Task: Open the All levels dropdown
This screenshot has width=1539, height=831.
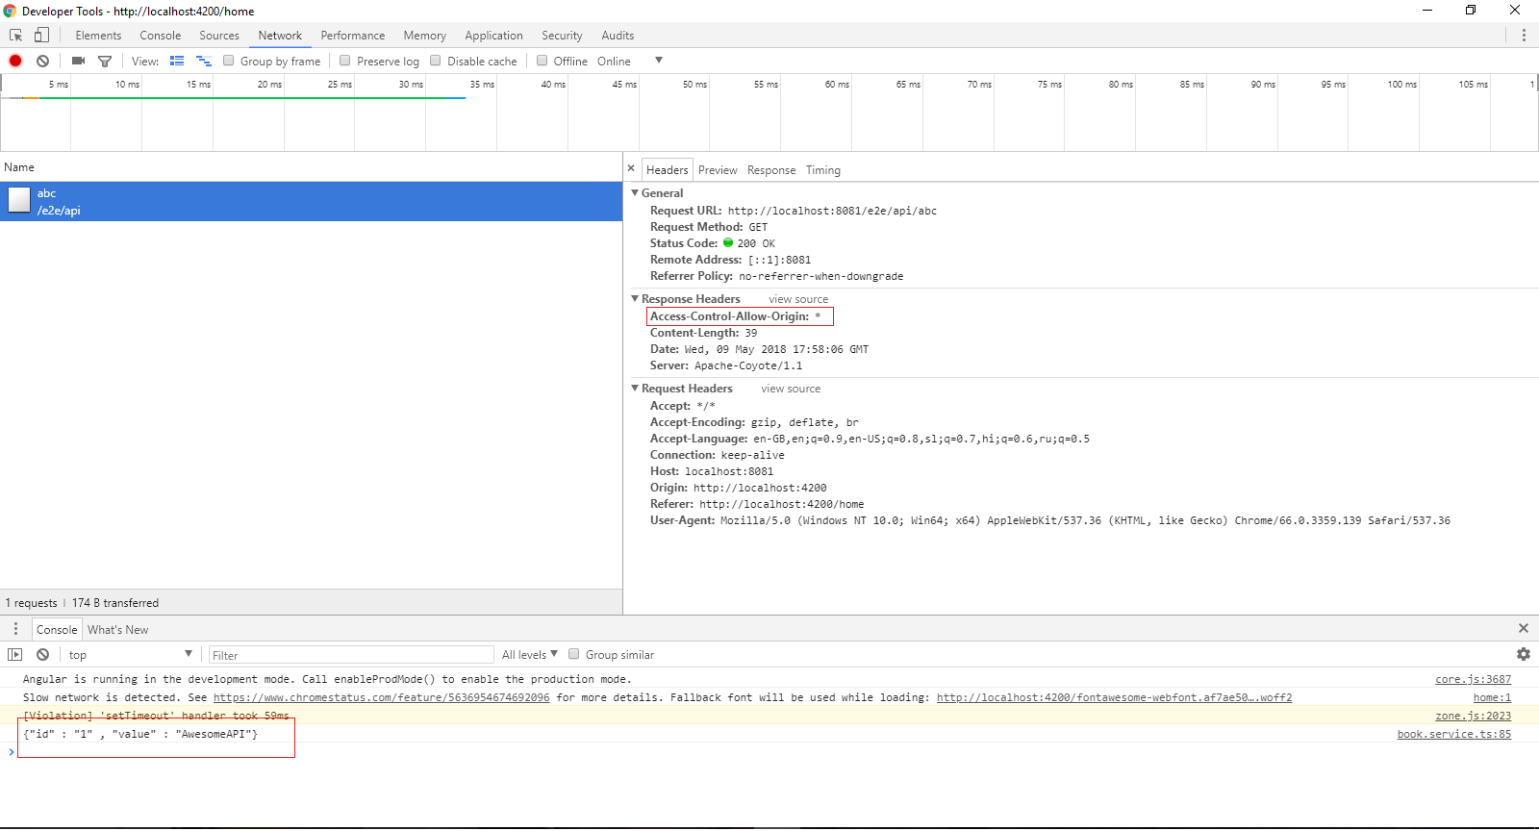Action: pos(530,654)
